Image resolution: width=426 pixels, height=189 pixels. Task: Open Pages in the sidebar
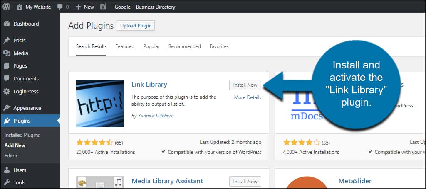20,66
